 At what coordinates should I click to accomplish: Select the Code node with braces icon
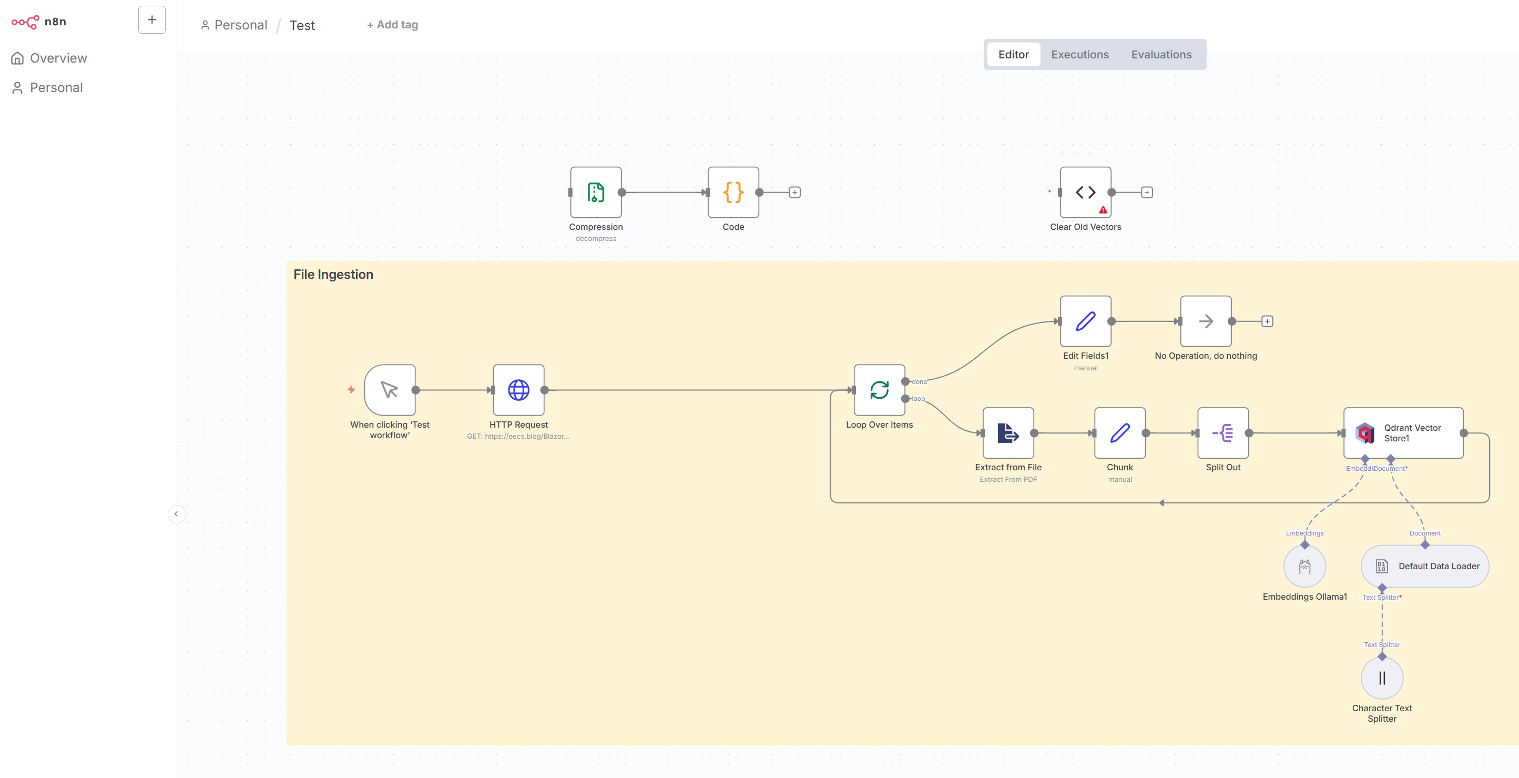click(x=733, y=193)
